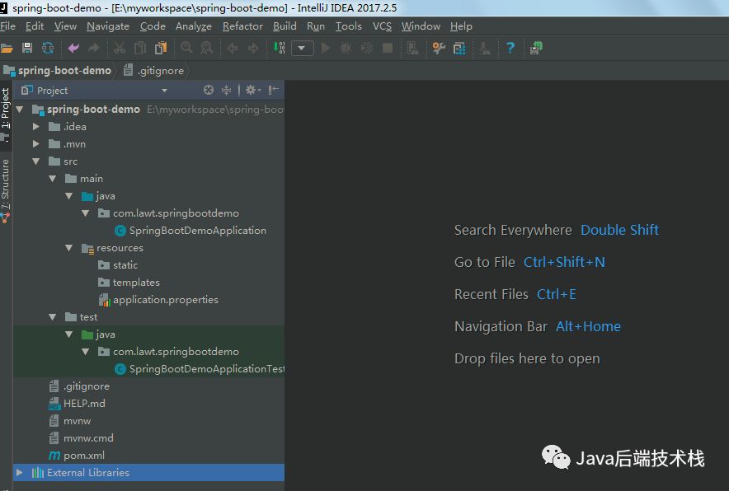Click the Synchronize refresh icon
Viewport: 729px width, 491px height.
coord(48,48)
